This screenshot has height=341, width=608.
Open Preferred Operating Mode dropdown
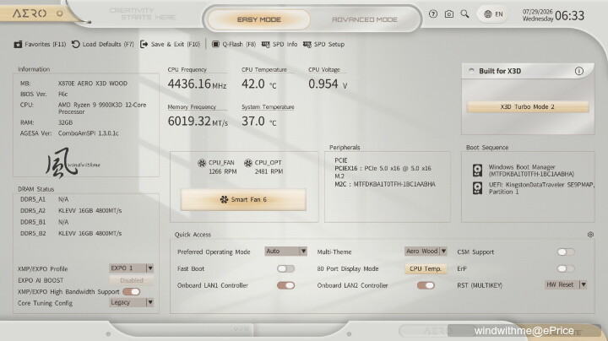coord(286,251)
